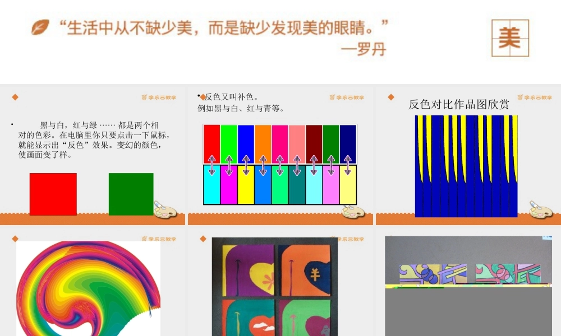Screen dimensions: 561x336
Task: Expand the double-headed arrow under the red bar
Action: (x=211, y=165)
